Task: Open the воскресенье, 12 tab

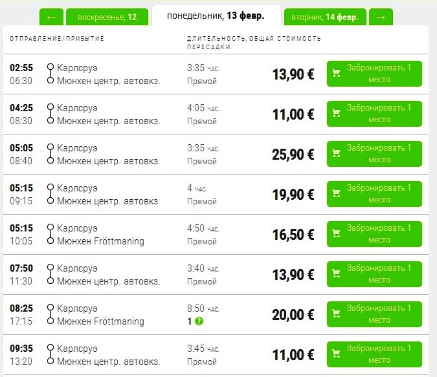Action: (x=107, y=17)
